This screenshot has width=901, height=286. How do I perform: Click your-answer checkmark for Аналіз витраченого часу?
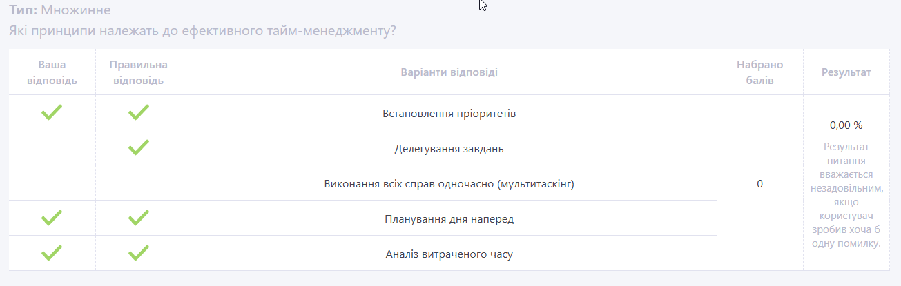click(x=52, y=254)
